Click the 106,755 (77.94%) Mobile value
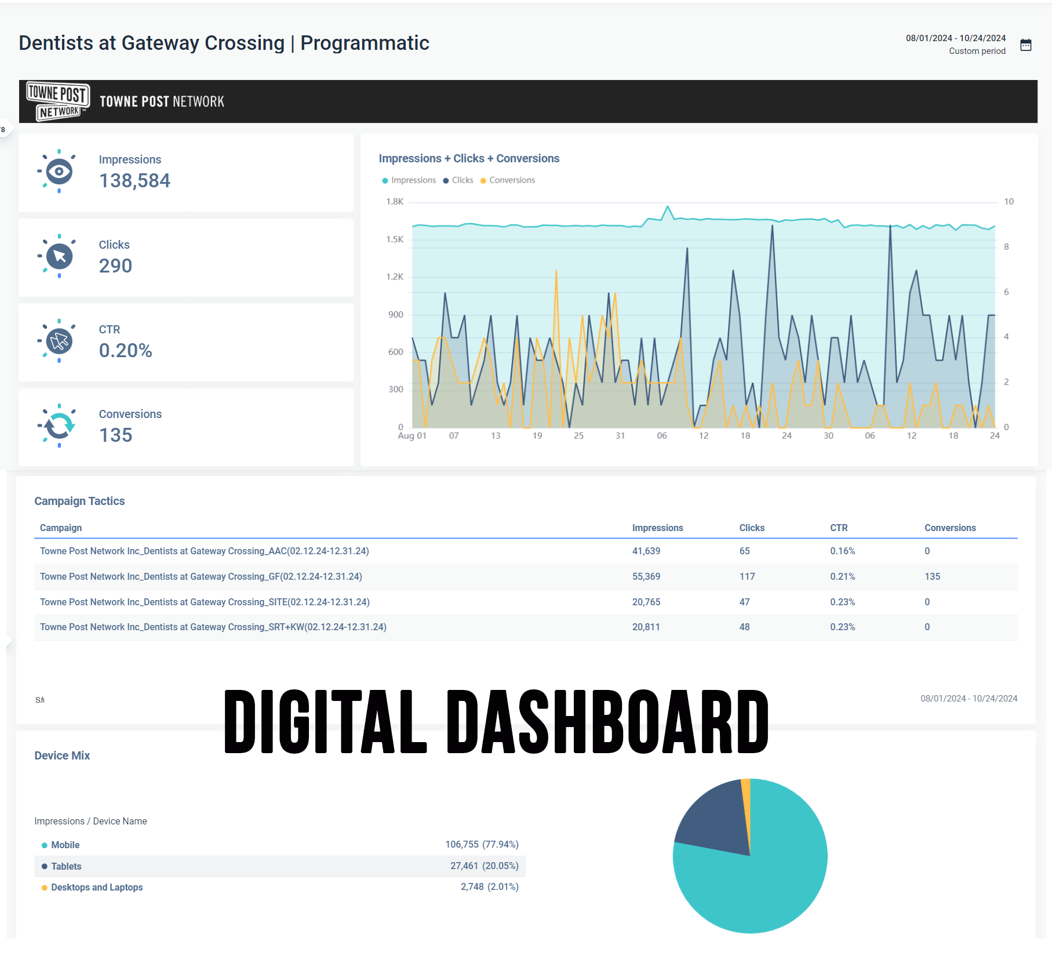Screen dimensions: 1052x963 [x=482, y=844]
